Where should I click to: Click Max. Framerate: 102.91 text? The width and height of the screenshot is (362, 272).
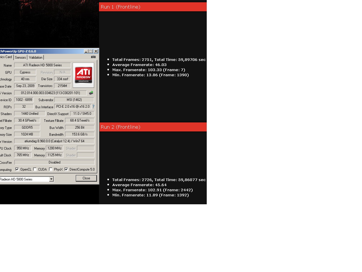[x=152, y=190]
